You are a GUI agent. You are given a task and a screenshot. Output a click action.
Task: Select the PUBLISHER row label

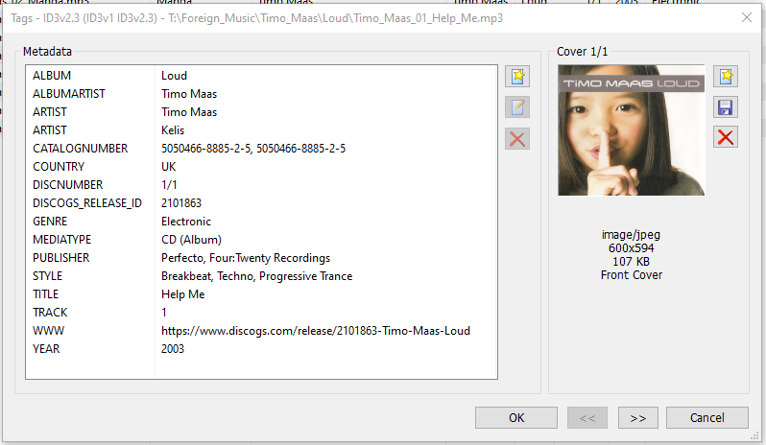(61, 258)
